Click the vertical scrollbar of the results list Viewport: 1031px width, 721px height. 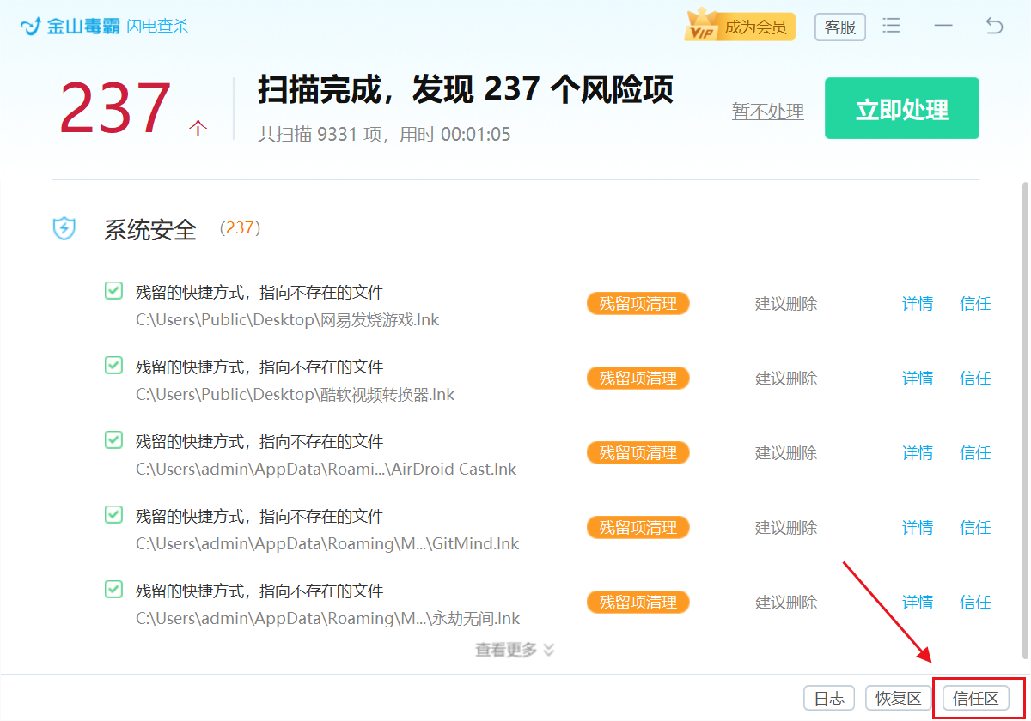click(1024, 421)
